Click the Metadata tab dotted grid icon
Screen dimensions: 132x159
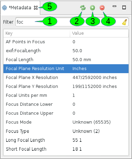click(x=4, y=8)
